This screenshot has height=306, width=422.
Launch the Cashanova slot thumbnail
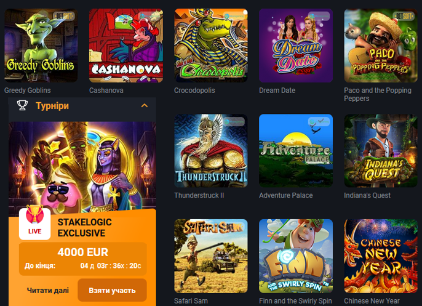(126, 46)
